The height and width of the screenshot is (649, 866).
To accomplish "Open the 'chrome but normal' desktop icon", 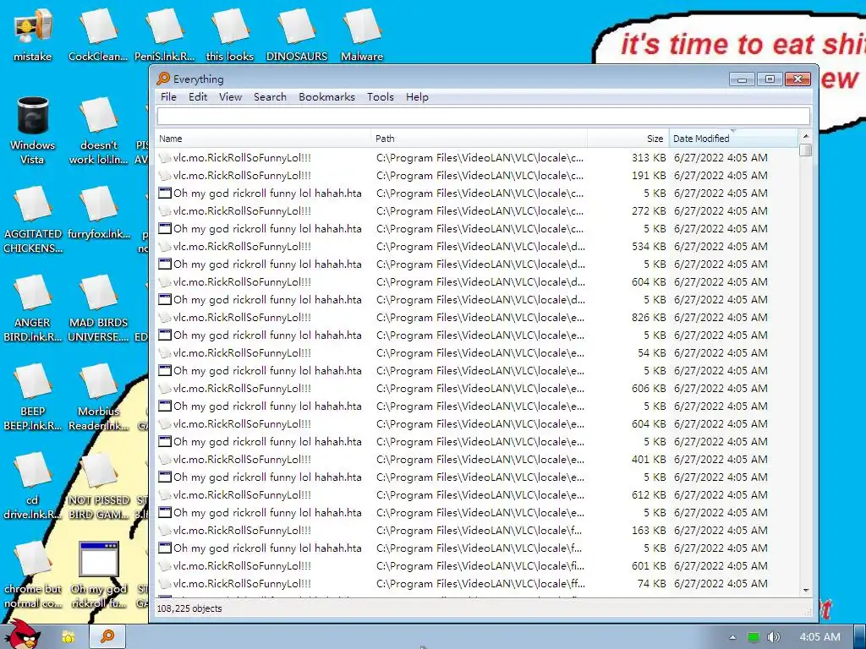I will tap(33, 575).
